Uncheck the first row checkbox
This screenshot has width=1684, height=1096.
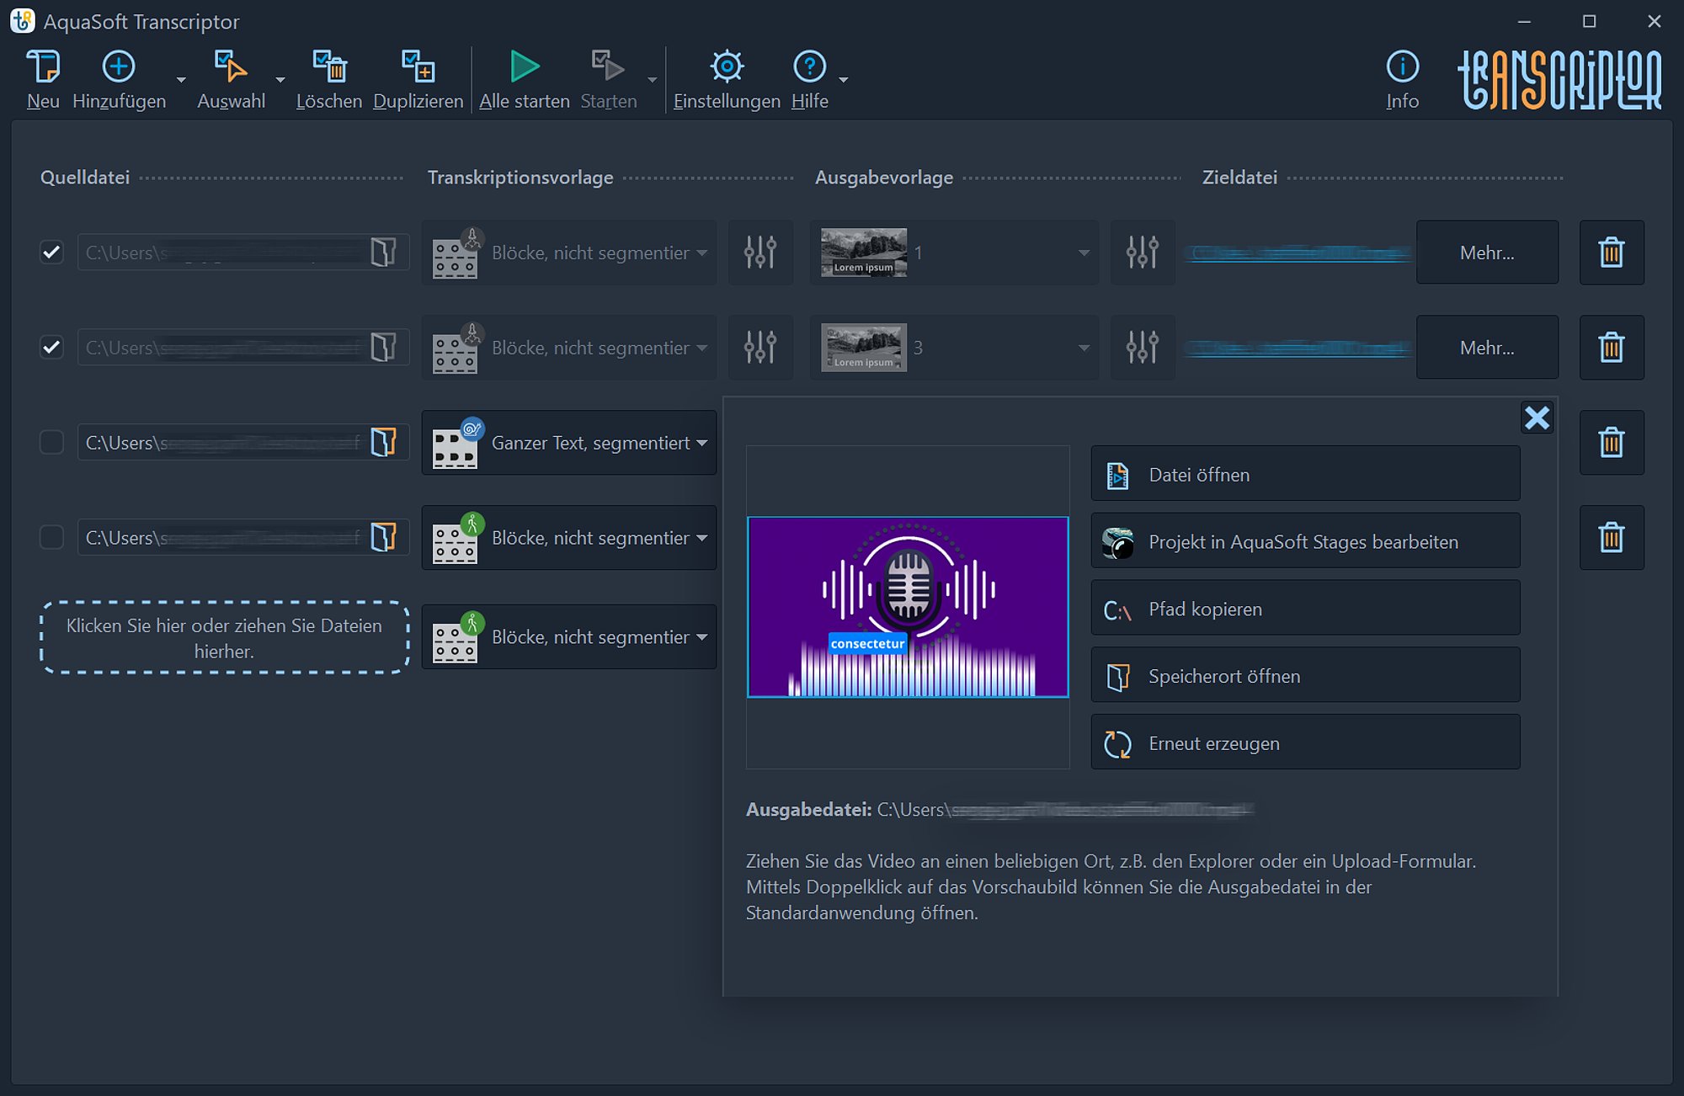tap(52, 252)
